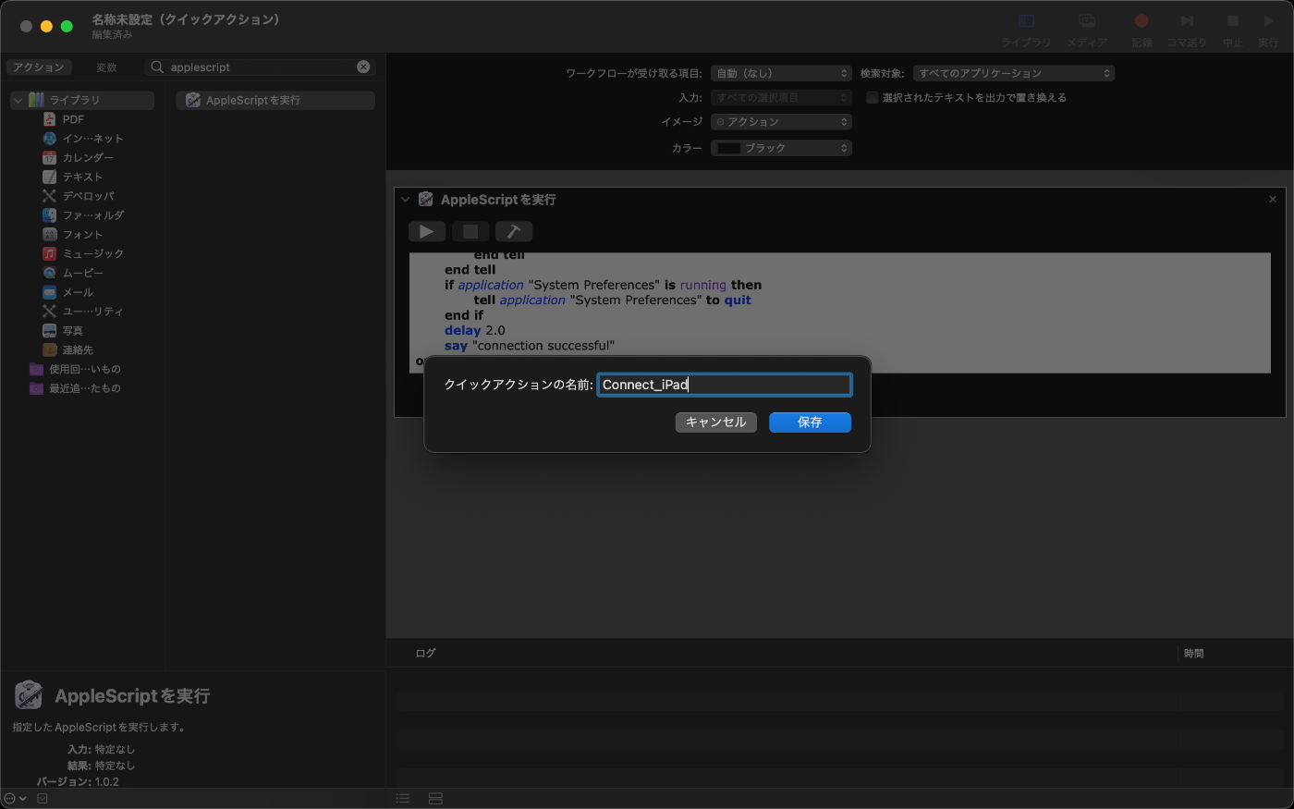Viewport: 1294px width, 809px height.
Task: Click the black color swatch in カラー
Action: (x=729, y=148)
